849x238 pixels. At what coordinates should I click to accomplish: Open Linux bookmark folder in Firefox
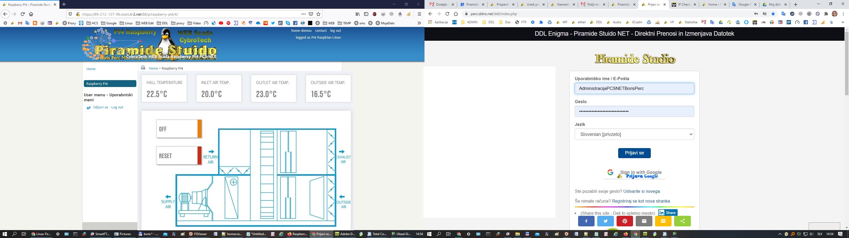(126, 23)
